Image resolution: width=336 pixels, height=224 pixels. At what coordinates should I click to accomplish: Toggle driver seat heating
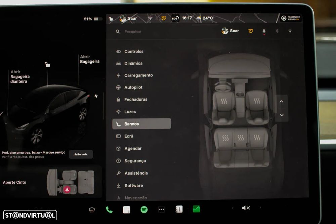point(224,101)
